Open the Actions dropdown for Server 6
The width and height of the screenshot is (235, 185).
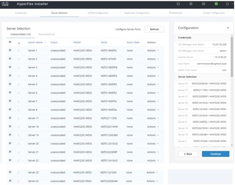point(153,93)
